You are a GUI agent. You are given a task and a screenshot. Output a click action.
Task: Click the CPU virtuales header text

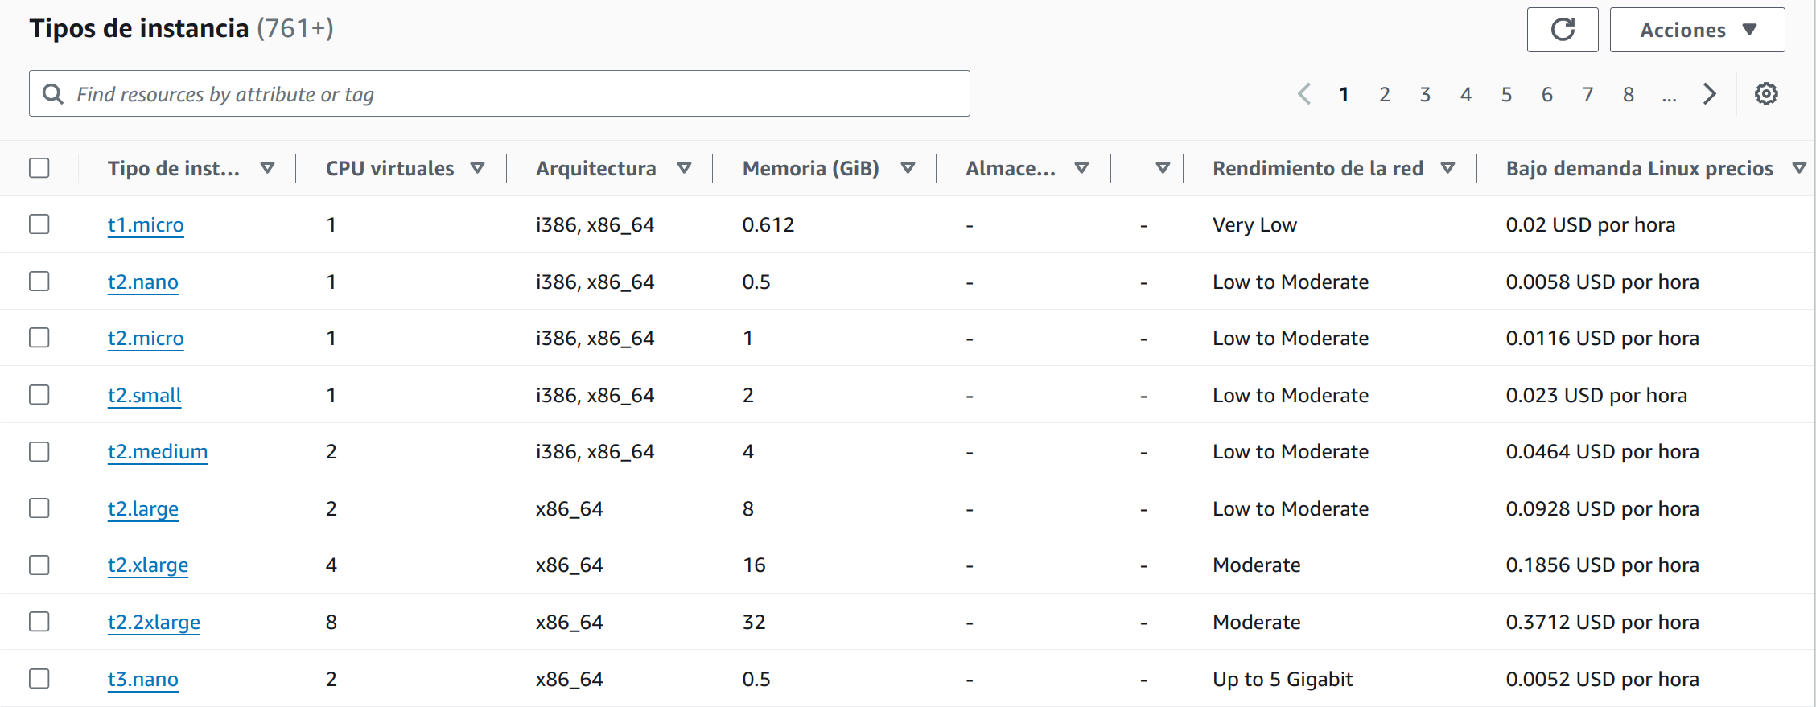(389, 168)
